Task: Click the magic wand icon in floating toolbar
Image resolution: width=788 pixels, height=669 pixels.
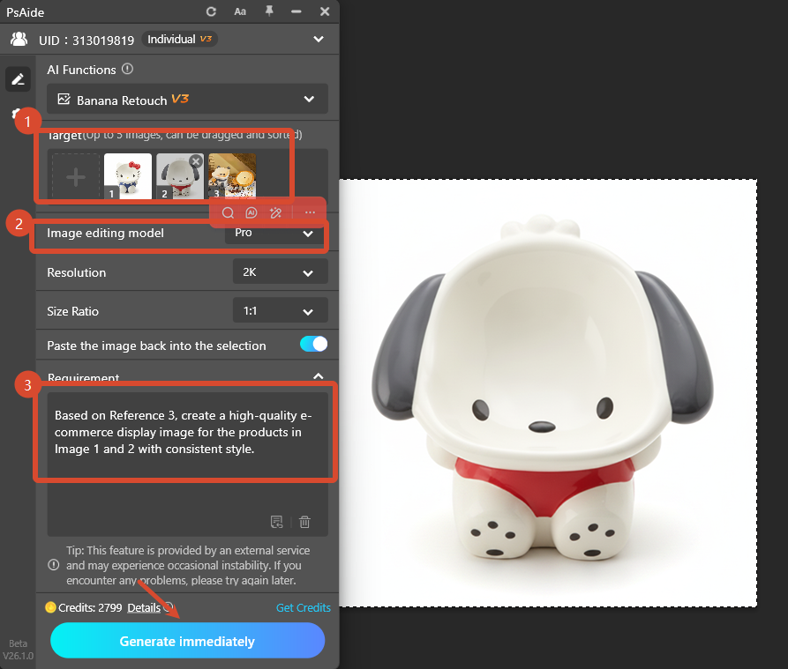Action: point(275,212)
